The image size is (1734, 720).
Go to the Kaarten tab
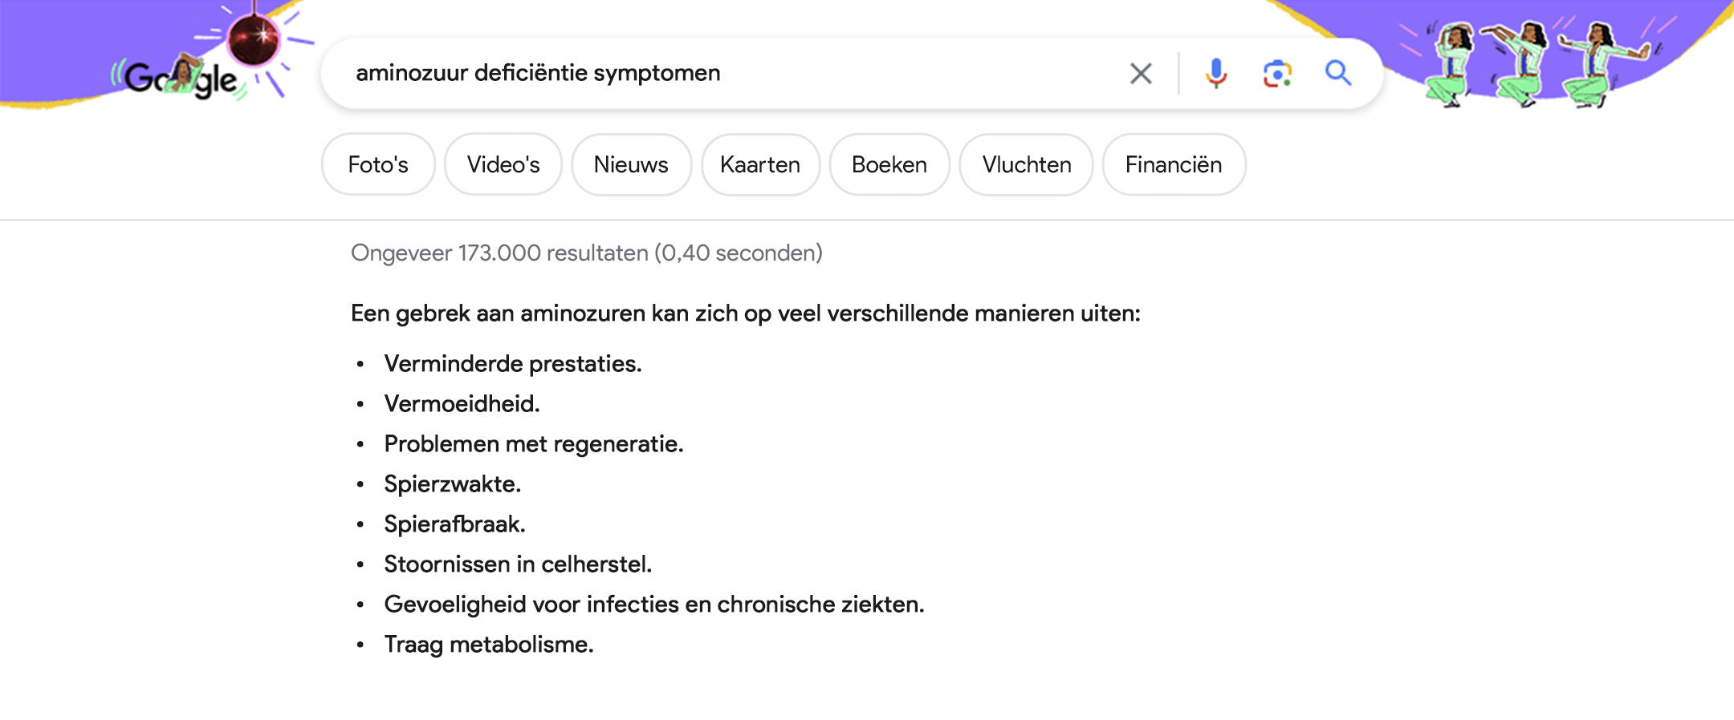click(760, 164)
